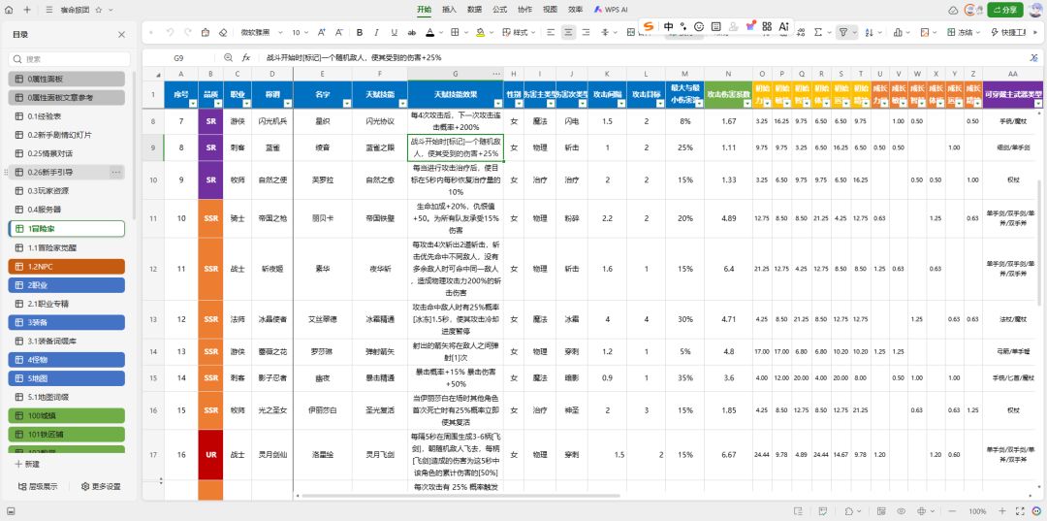
Task: Toggle the 职业 column filter button
Action: point(245,104)
